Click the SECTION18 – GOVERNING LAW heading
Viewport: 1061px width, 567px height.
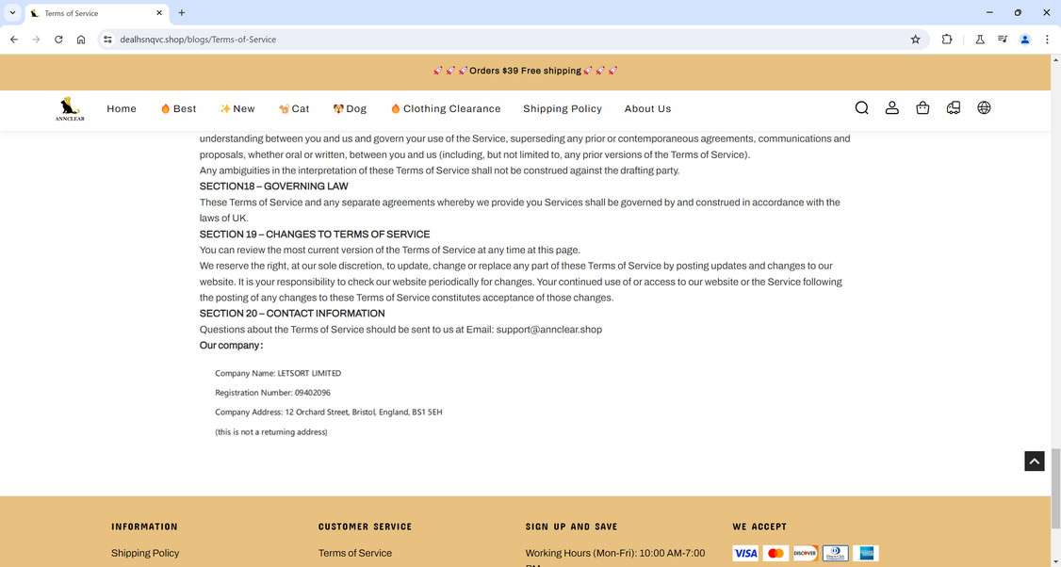click(x=273, y=186)
